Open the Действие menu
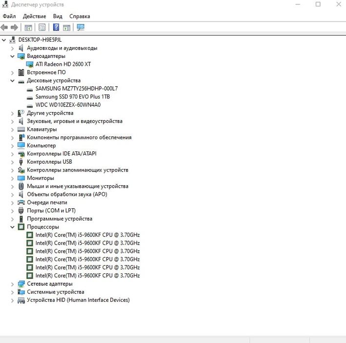The height and width of the screenshot is (343, 346). 34,16
